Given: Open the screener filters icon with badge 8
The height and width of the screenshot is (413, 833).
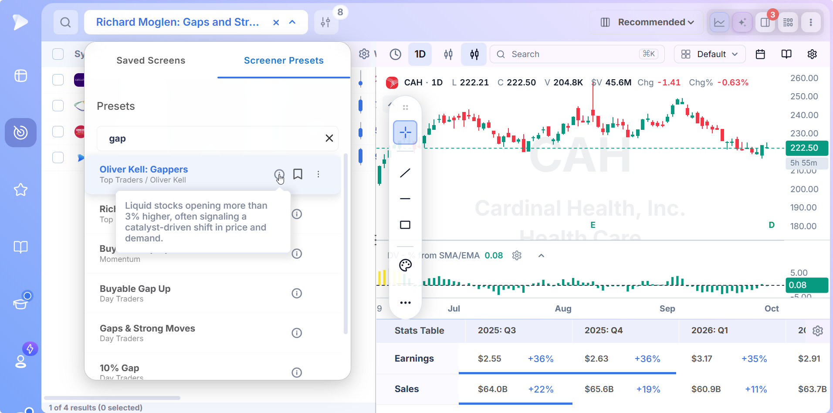Looking at the screenshot, I should [325, 22].
